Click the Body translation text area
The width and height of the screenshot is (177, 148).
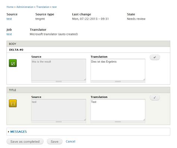118,70
